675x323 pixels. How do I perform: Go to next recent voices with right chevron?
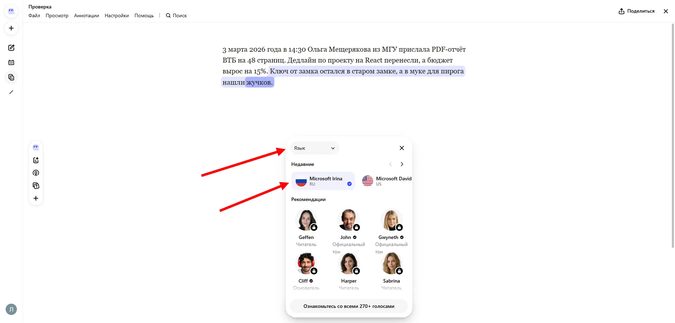402,164
